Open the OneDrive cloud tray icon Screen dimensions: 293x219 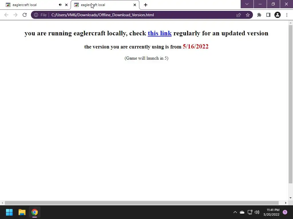coord(242,212)
